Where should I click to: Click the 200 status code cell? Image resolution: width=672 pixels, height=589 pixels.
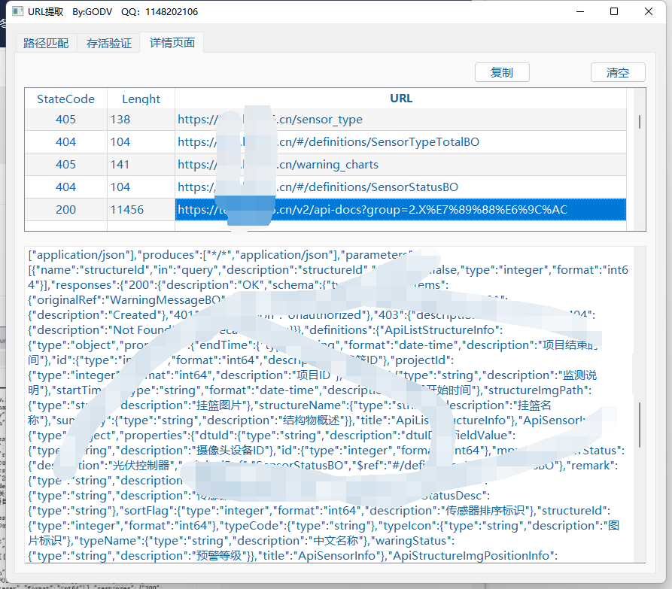pyautogui.click(x=65, y=209)
